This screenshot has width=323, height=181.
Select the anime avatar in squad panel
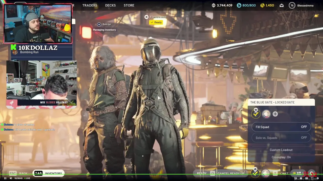266,114
